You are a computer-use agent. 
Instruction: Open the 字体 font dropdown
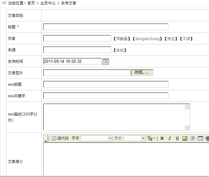click(x=111, y=138)
